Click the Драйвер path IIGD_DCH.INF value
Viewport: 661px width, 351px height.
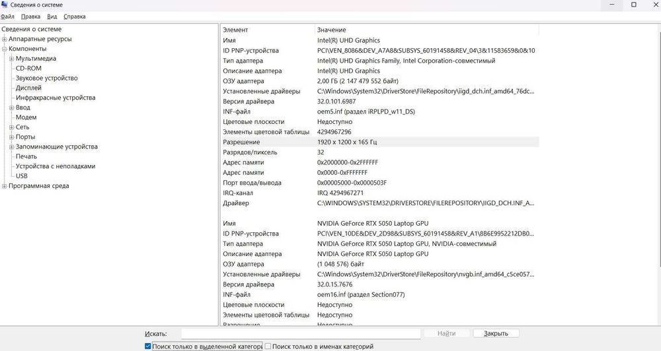coord(426,203)
